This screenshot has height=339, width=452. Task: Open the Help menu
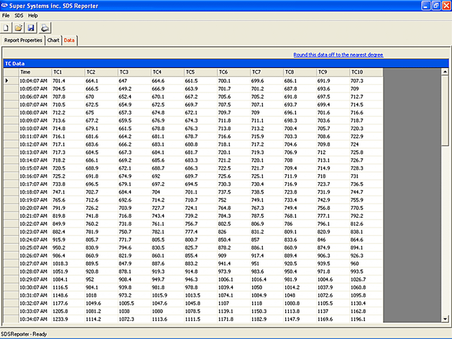click(x=33, y=15)
